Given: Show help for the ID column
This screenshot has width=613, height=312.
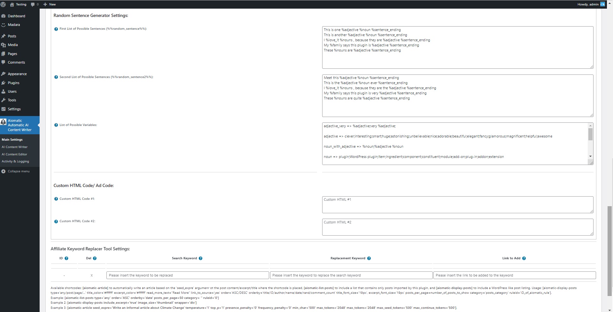Looking at the screenshot, I should 66,258.
